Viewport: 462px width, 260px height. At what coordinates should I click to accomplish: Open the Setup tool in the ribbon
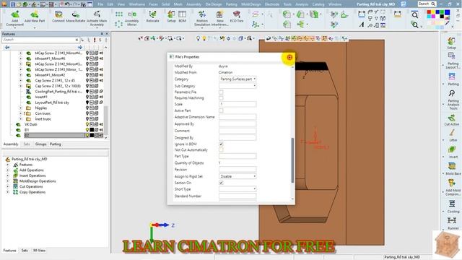171,17
